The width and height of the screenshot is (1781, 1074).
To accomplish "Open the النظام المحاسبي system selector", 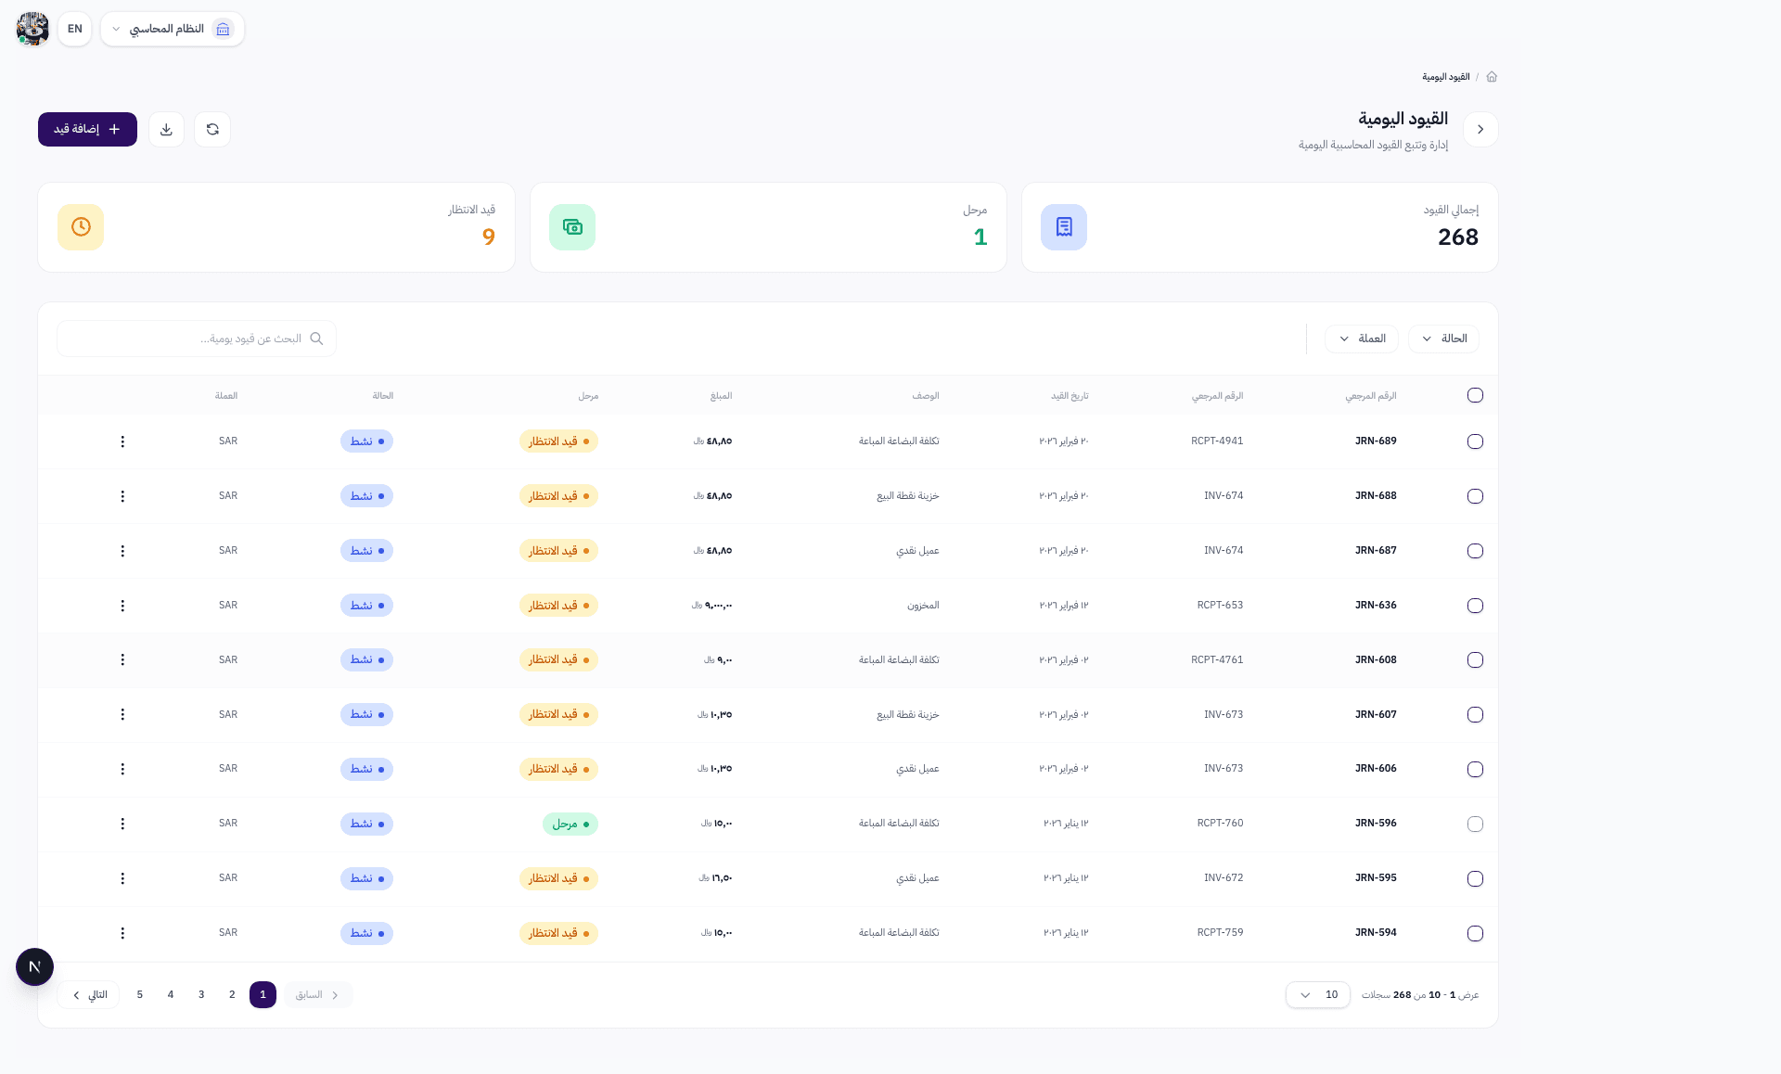I will (x=173, y=29).
